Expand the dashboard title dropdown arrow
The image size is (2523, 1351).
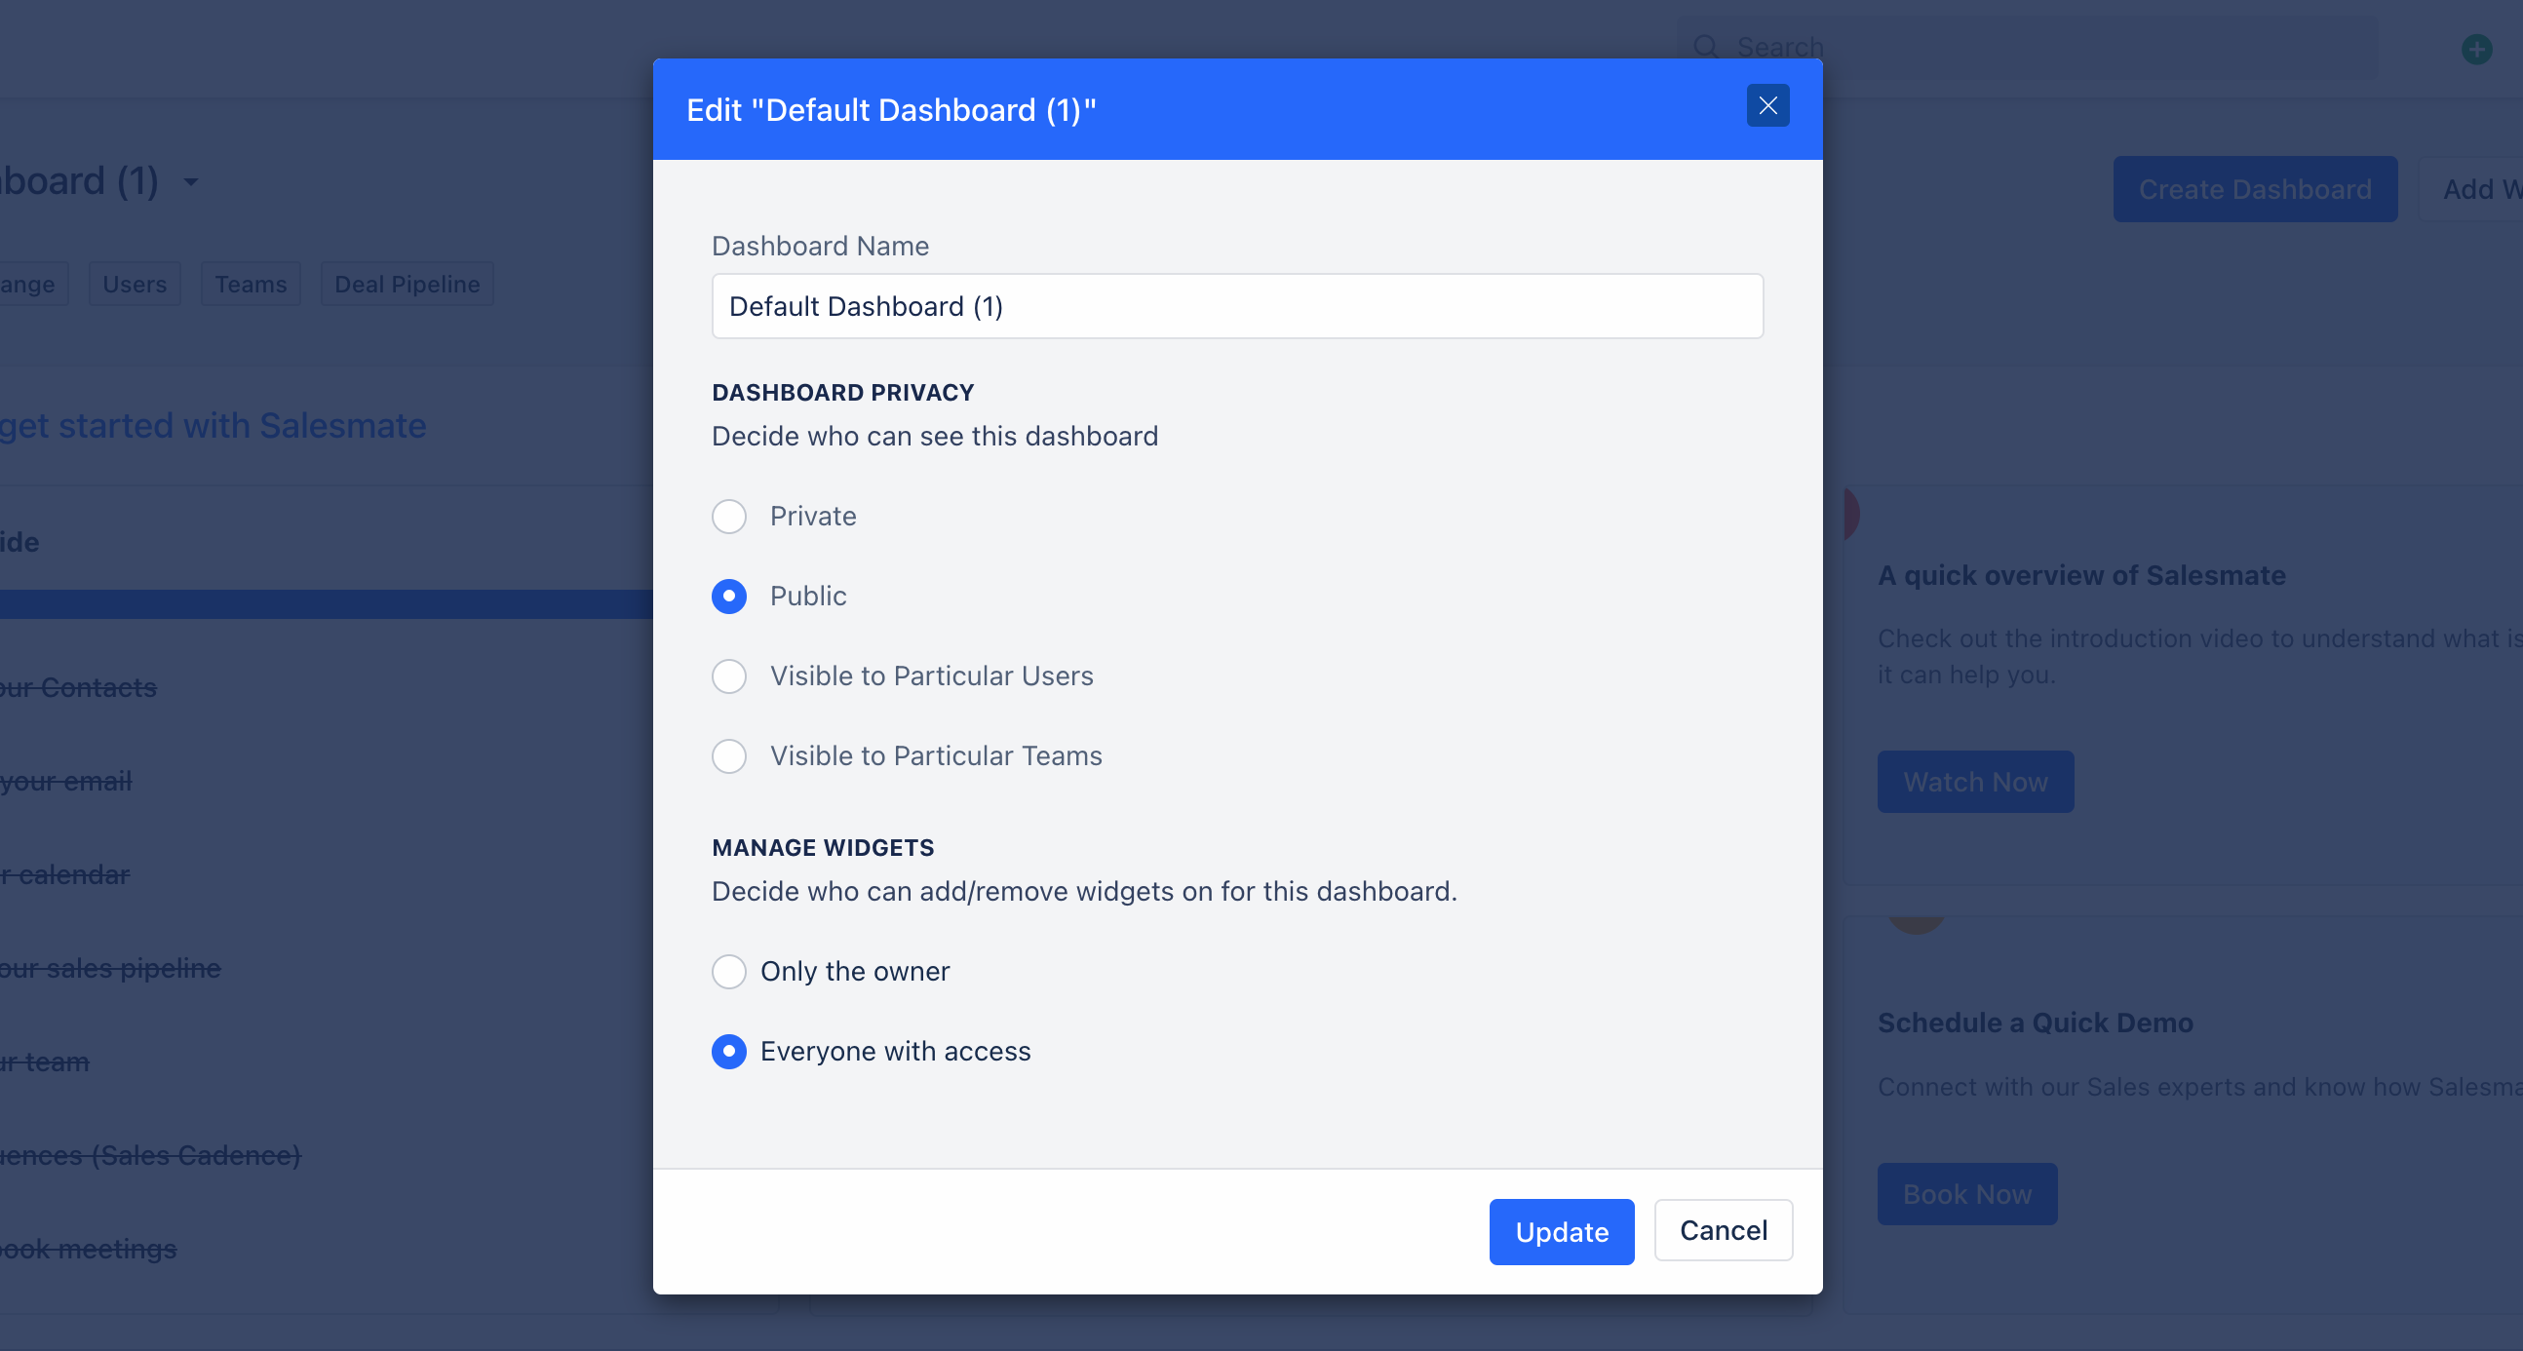coord(191,182)
